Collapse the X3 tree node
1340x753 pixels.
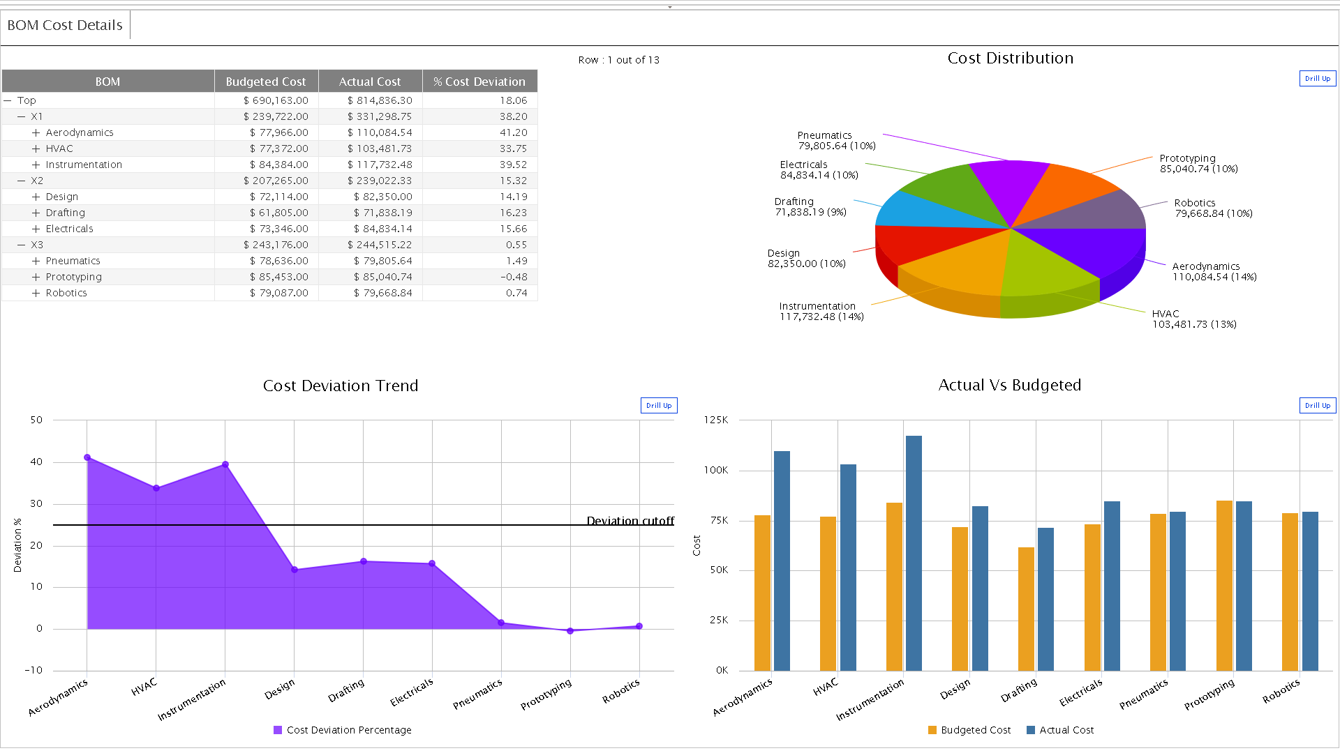(22, 245)
